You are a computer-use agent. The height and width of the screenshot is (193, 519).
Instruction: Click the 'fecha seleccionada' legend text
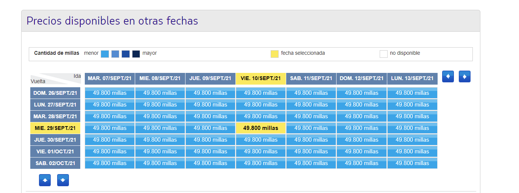tap(303, 53)
